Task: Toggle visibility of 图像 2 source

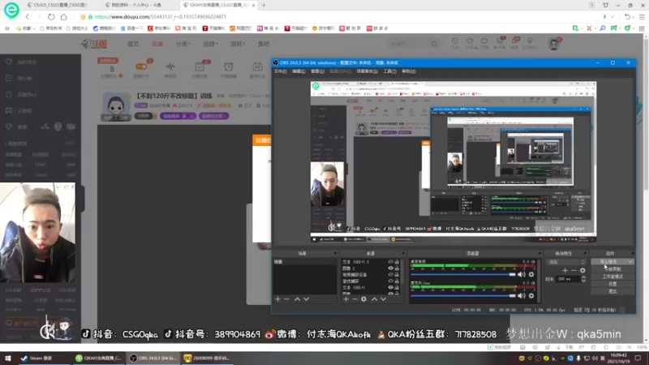Action: click(390, 268)
